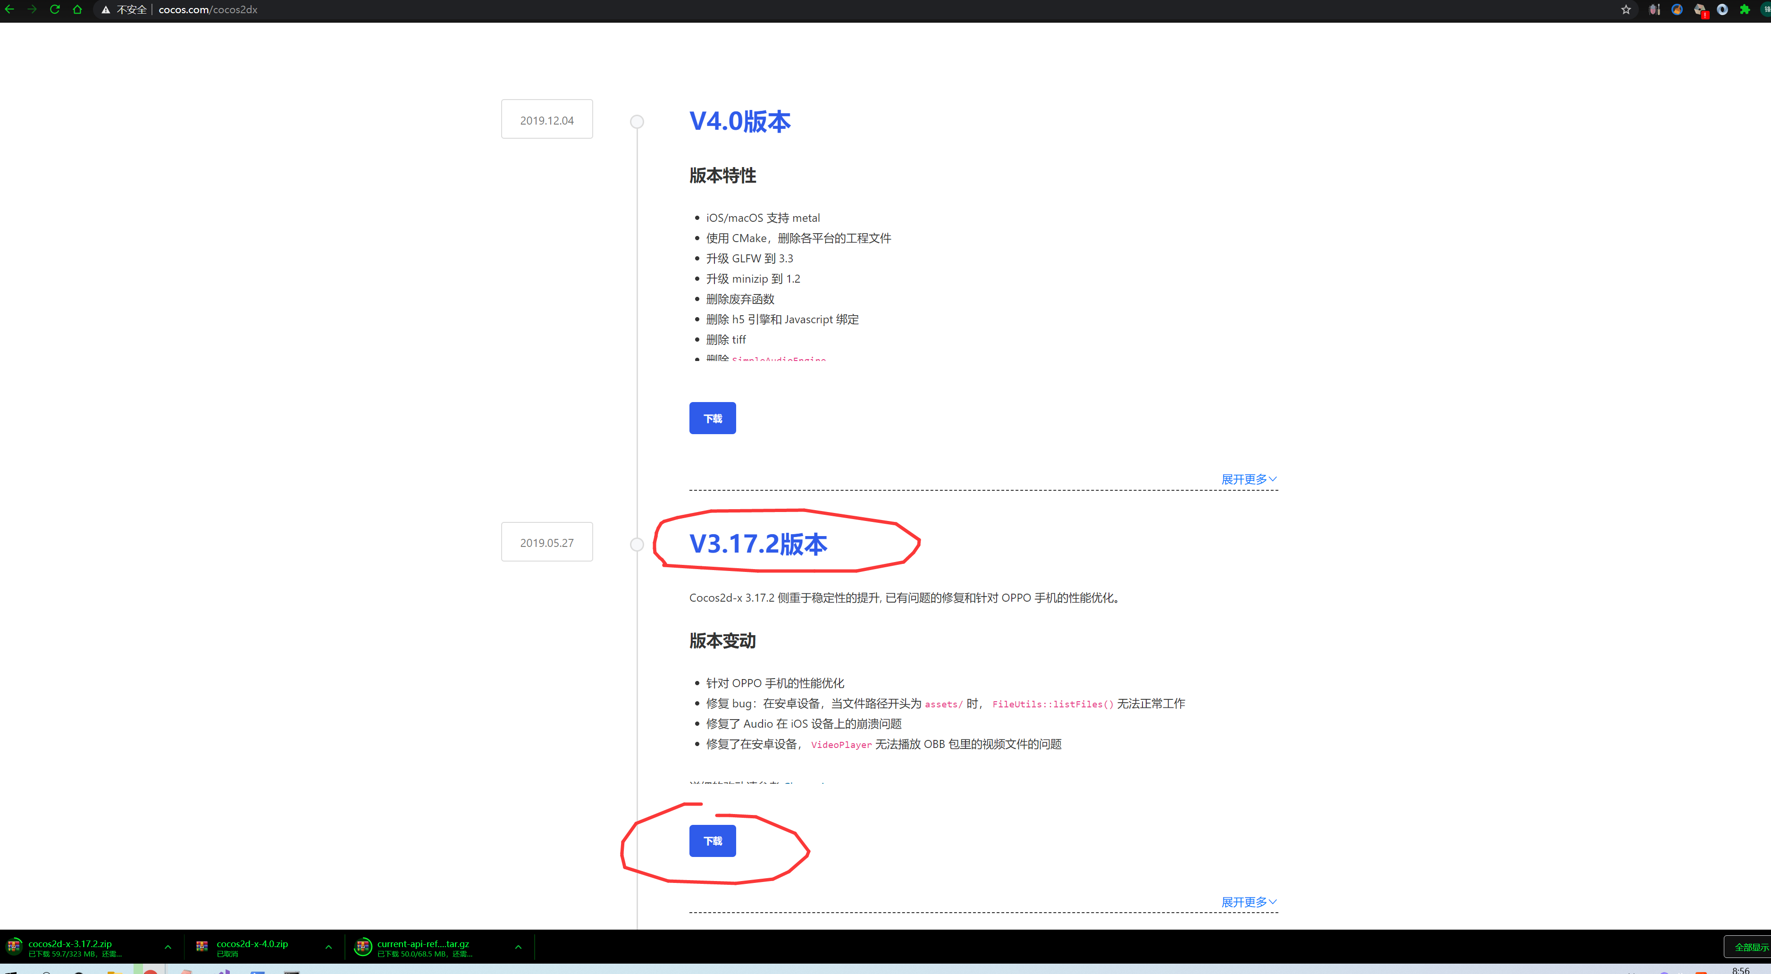The image size is (1771, 974).
Task: Click the timeline dot for 2019.12.04
Action: [638, 122]
